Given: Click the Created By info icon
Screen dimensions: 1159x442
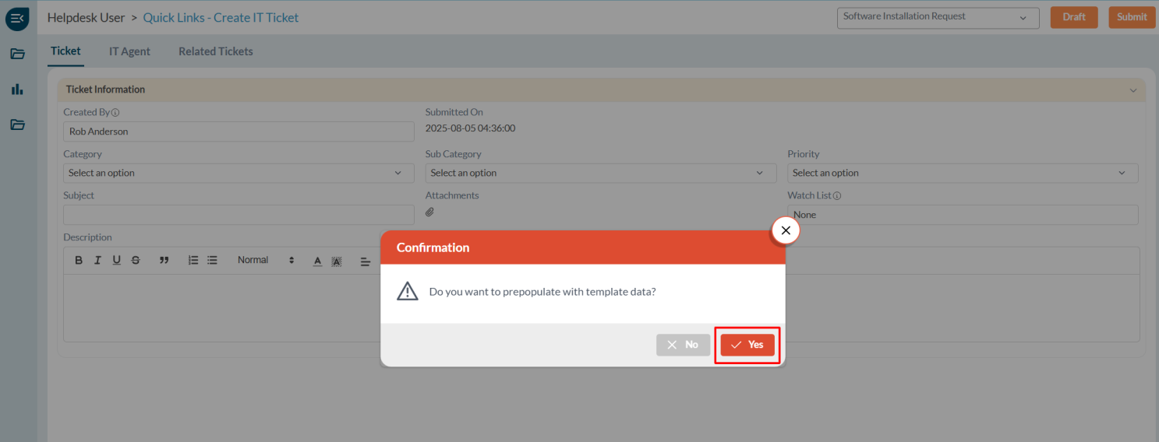Looking at the screenshot, I should [115, 113].
